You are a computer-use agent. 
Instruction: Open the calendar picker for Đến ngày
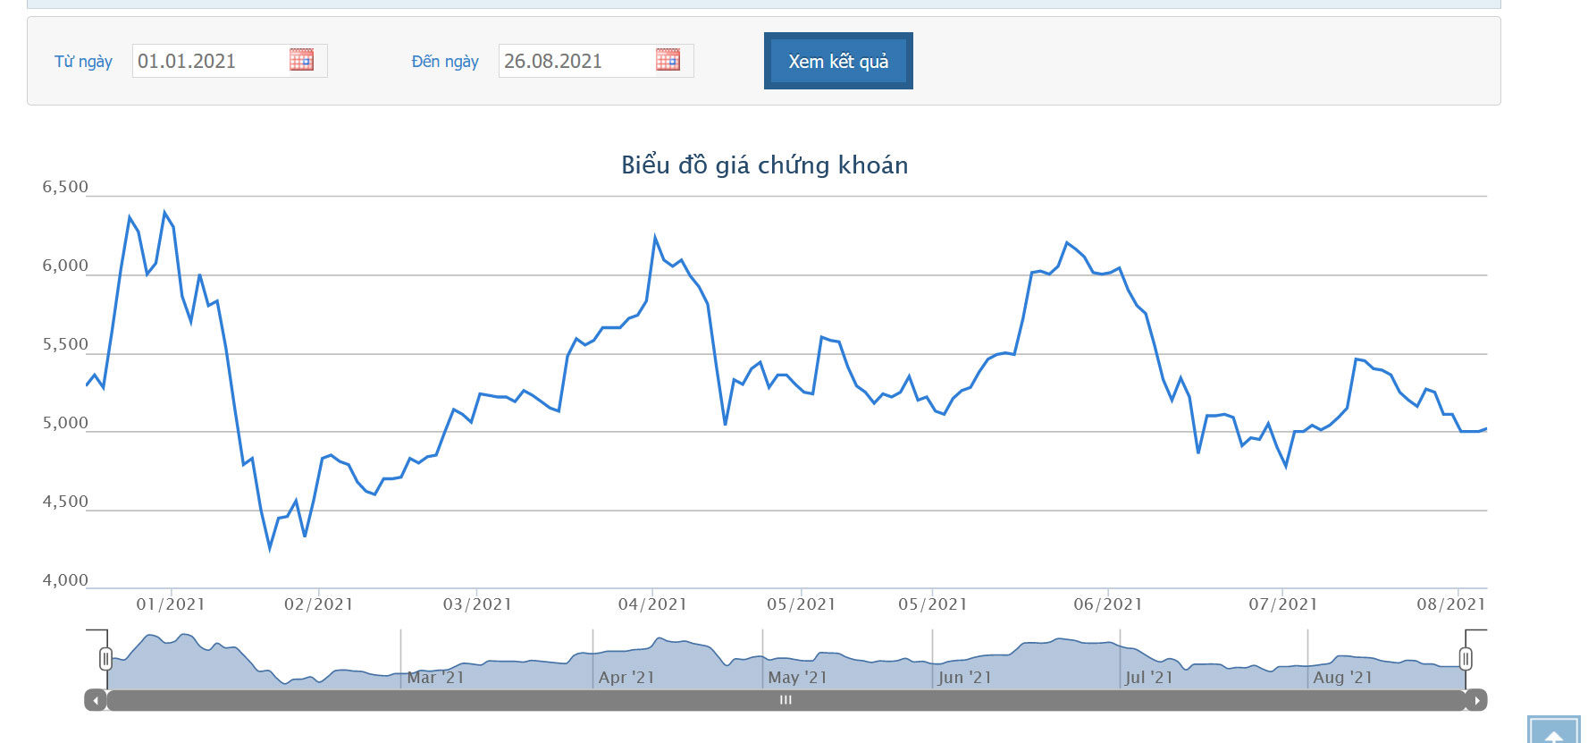[668, 60]
